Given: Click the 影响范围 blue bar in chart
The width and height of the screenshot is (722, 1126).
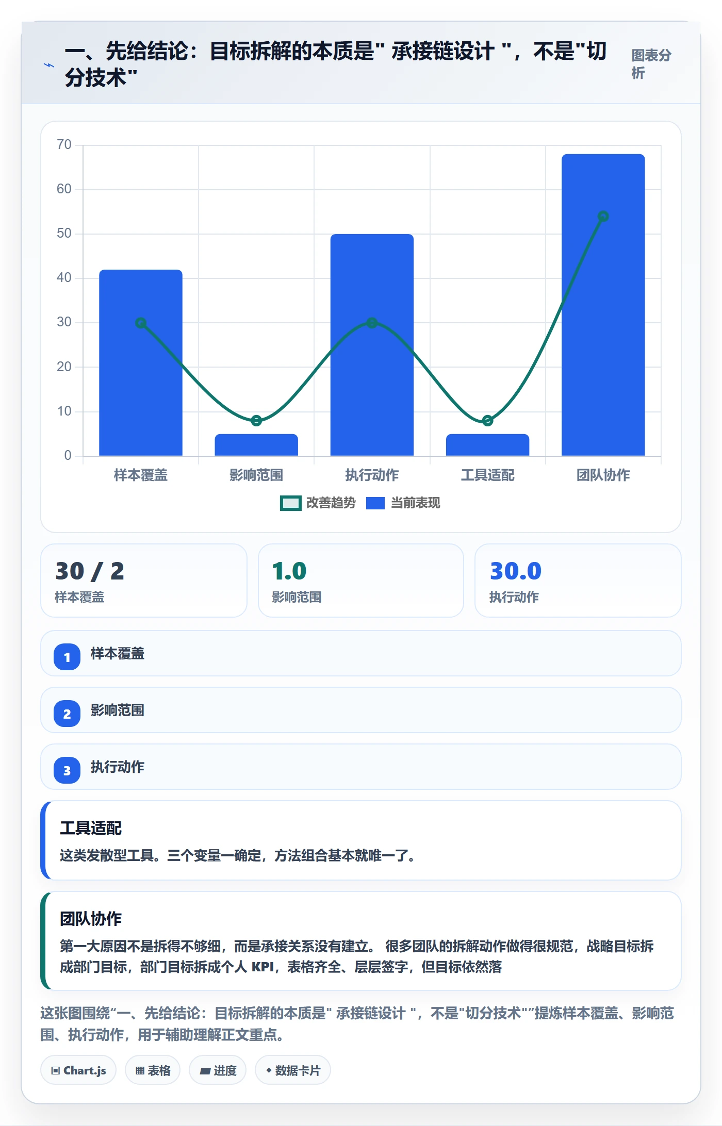Looking at the screenshot, I should point(256,445).
